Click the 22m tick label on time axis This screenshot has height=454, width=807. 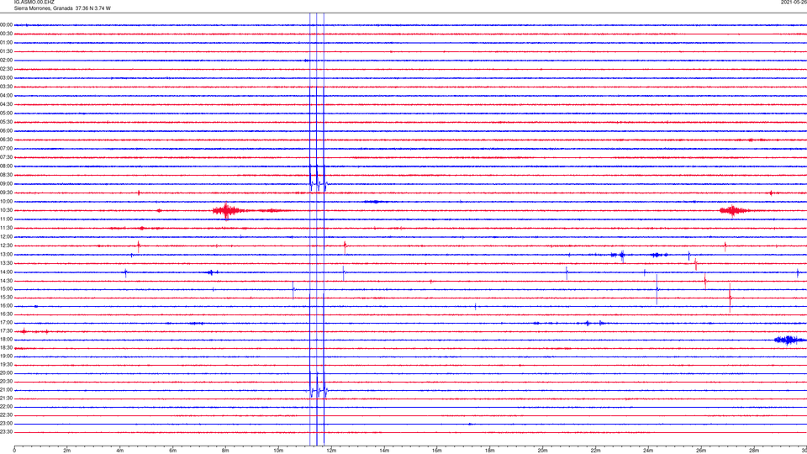595,451
